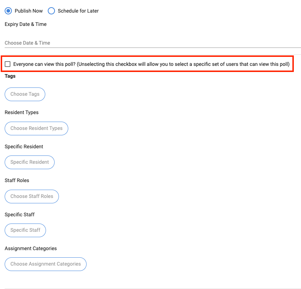The height and width of the screenshot is (289, 301).
Task: Open the Choose Resident Types selector
Action: (36, 128)
